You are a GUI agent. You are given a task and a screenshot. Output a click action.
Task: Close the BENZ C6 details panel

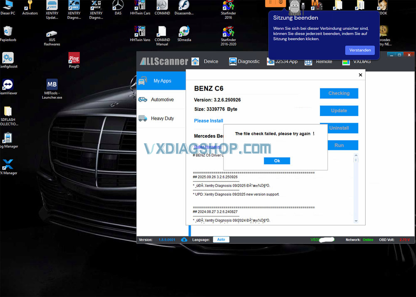360,75
